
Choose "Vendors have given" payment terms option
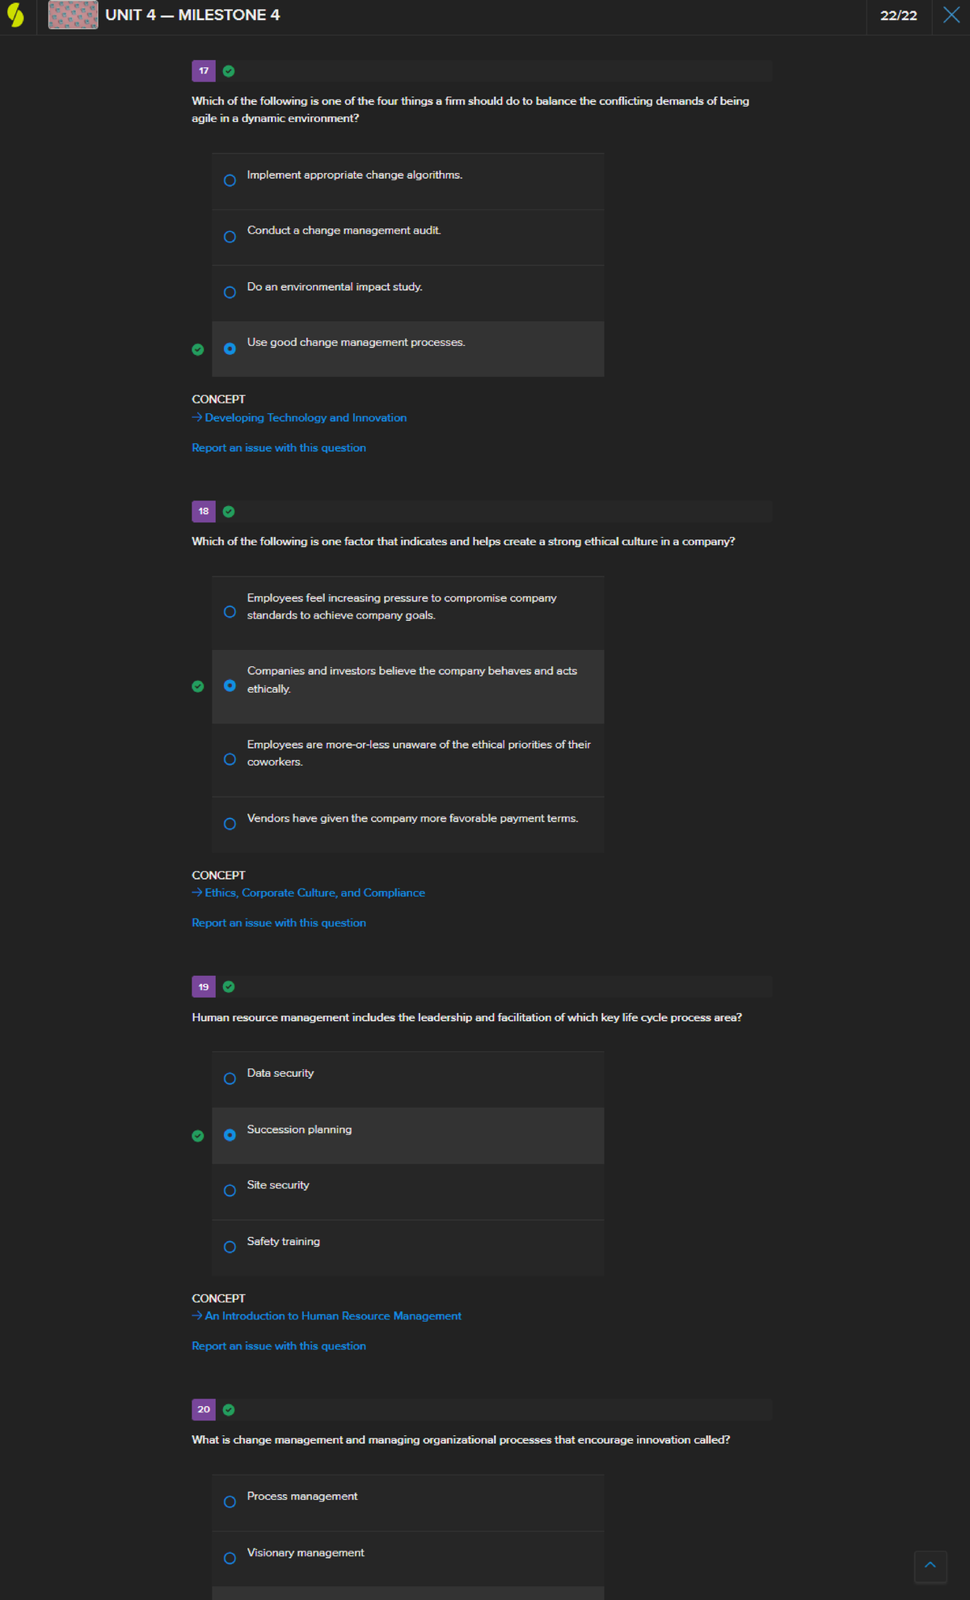pyautogui.click(x=230, y=825)
